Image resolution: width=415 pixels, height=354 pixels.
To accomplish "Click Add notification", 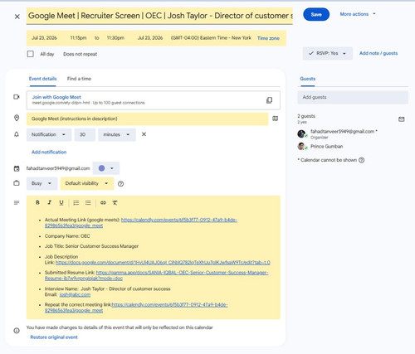I will [49, 152].
